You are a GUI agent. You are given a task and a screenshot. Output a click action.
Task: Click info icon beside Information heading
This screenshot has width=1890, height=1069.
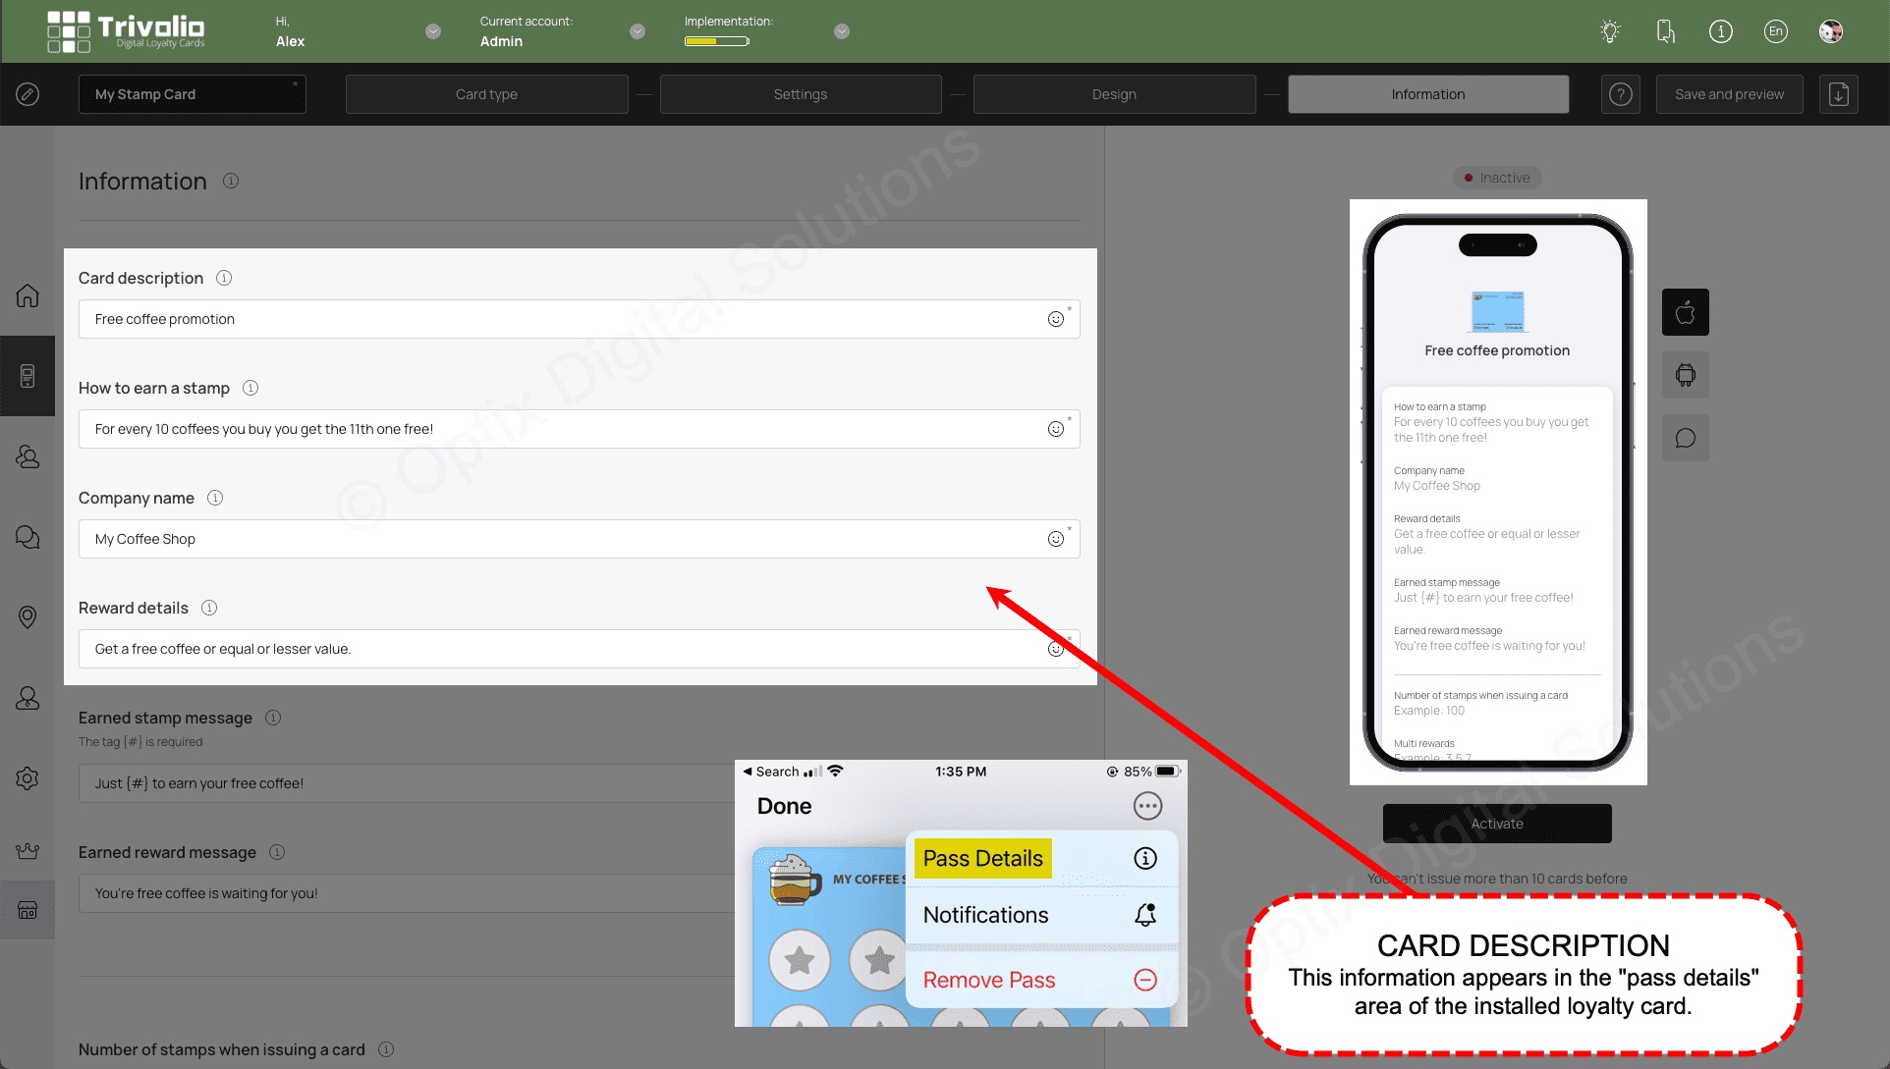(231, 181)
